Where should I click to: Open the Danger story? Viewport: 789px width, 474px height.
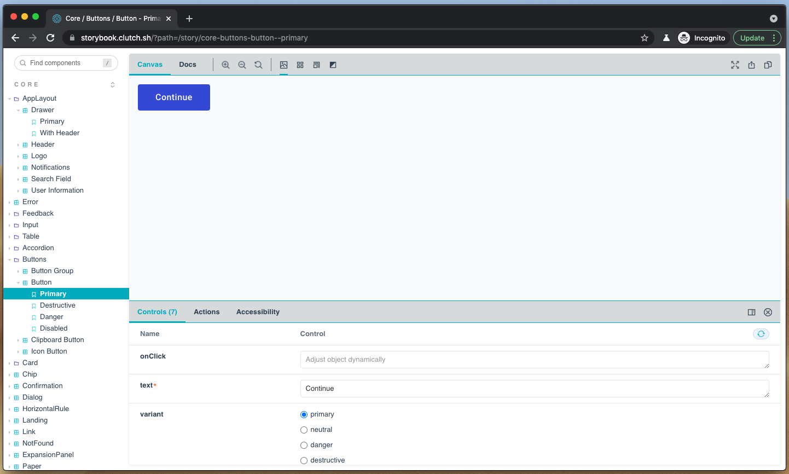point(51,317)
